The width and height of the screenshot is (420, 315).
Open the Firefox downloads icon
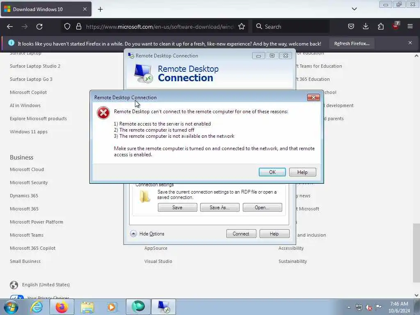[365, 27]
